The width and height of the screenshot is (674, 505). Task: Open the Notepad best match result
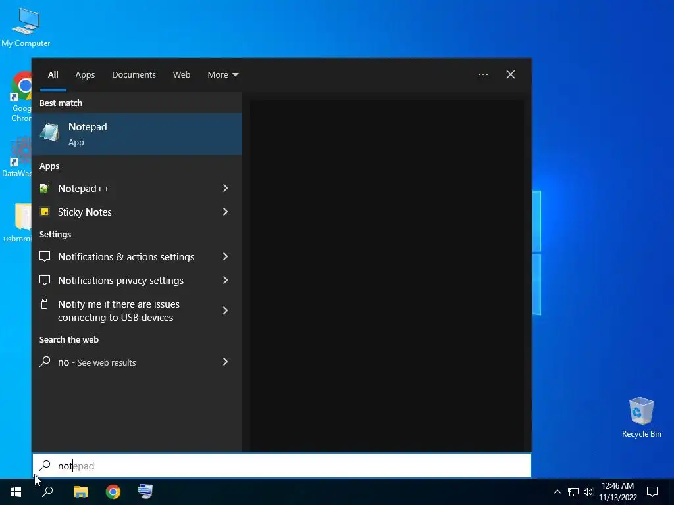click(x=137, y=134)
